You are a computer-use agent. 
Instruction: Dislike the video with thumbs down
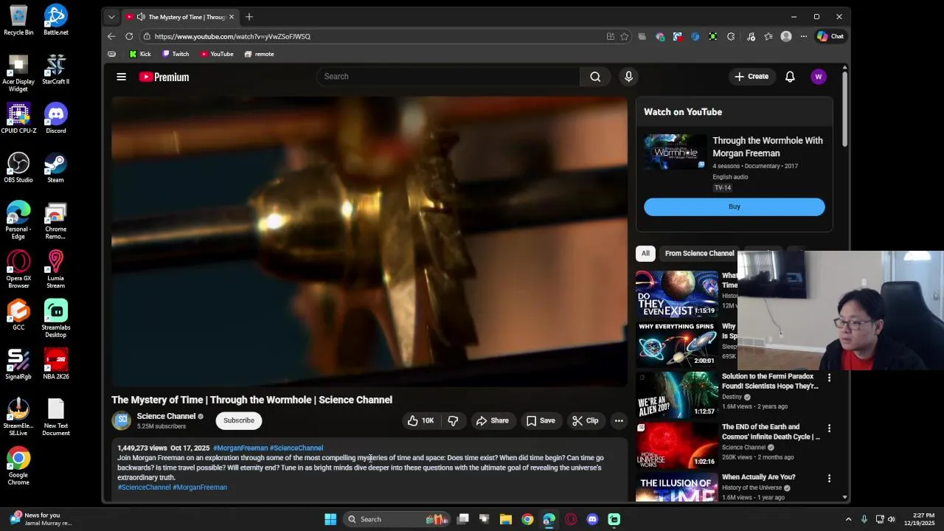453,420
